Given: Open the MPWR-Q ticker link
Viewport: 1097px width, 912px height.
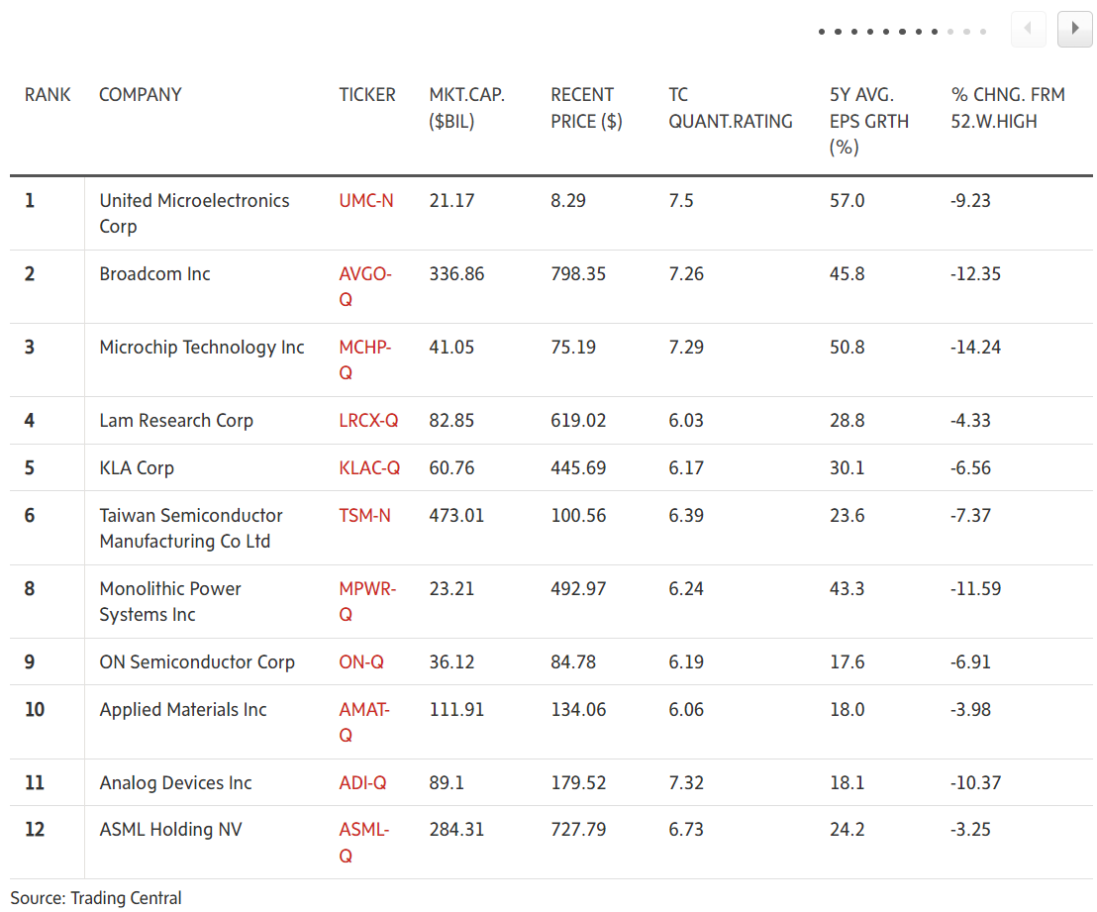Looking at the screenshot, I should pyautogui.click(x=367, y=601).
